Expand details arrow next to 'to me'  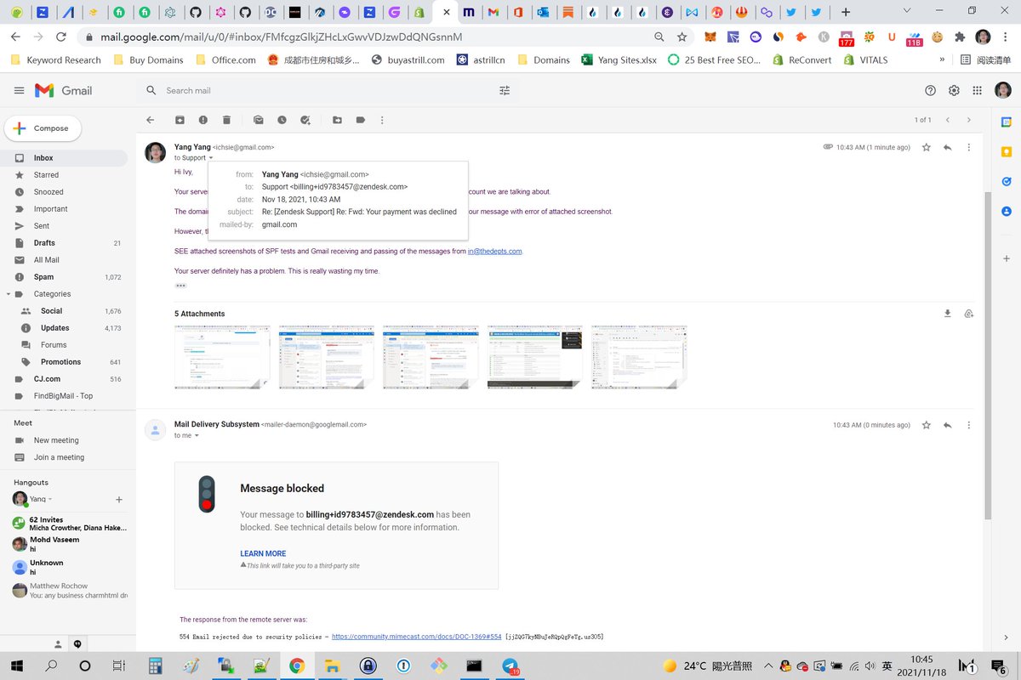click(197, 436)
